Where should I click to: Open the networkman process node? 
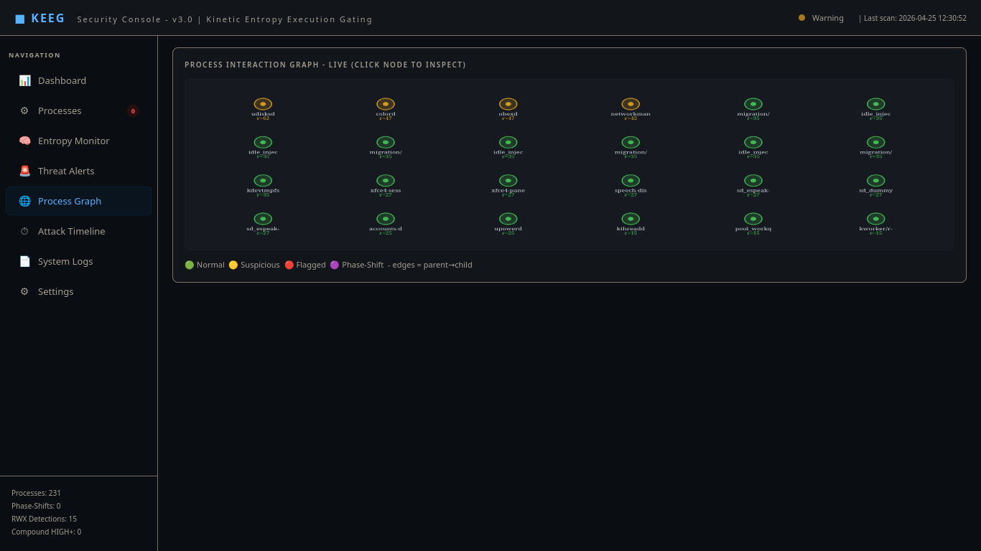631,104
